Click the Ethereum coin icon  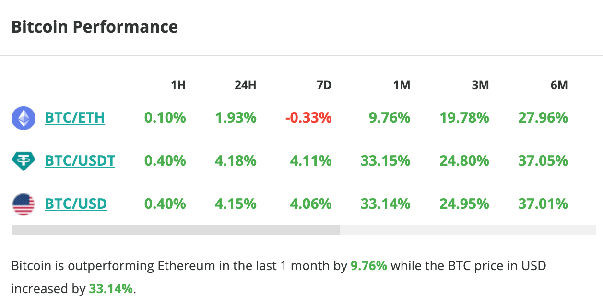point(24,118)
